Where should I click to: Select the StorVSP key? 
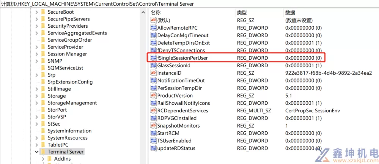(57, 117)
